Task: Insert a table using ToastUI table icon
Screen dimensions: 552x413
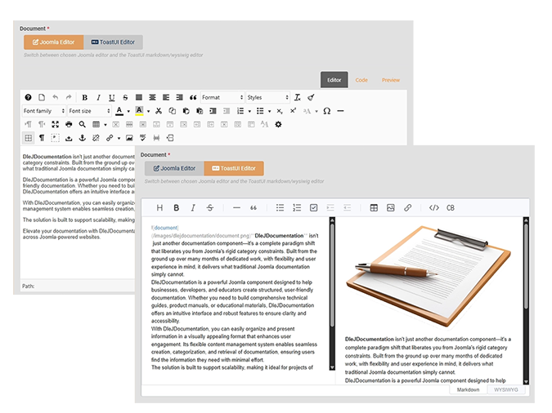Action: tap(374, 208)
